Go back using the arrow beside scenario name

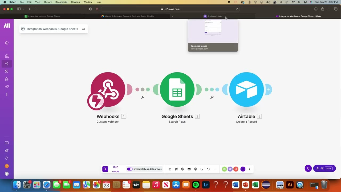(x=23, y=29)
